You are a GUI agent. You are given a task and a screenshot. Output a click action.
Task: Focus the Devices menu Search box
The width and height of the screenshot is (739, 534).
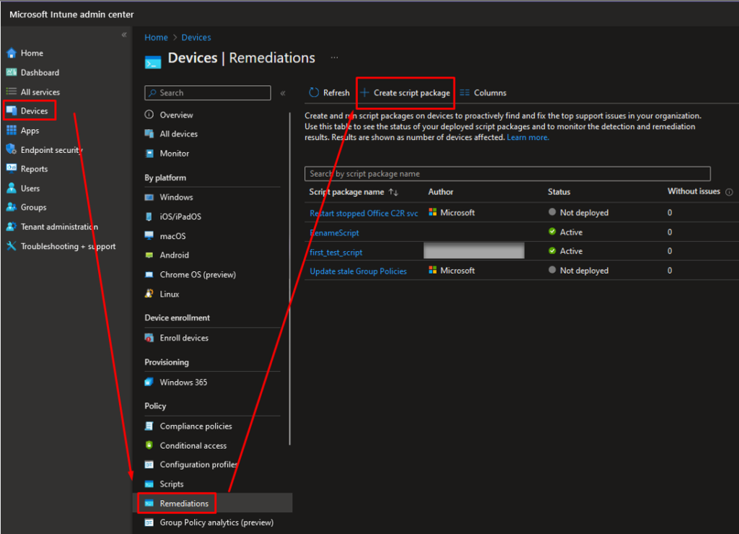coord(208,93)
